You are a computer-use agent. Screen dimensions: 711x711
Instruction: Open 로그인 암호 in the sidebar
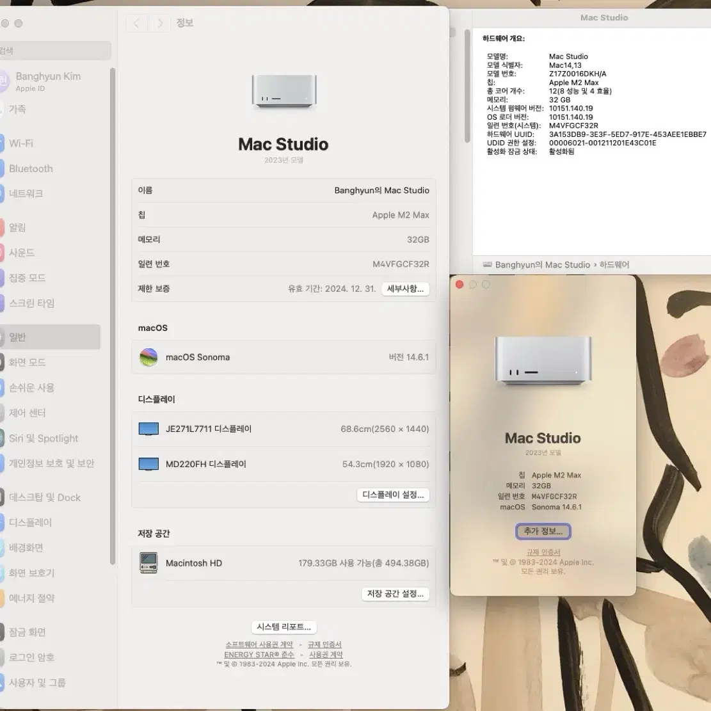pyautogui.click(x=32, y=657)
